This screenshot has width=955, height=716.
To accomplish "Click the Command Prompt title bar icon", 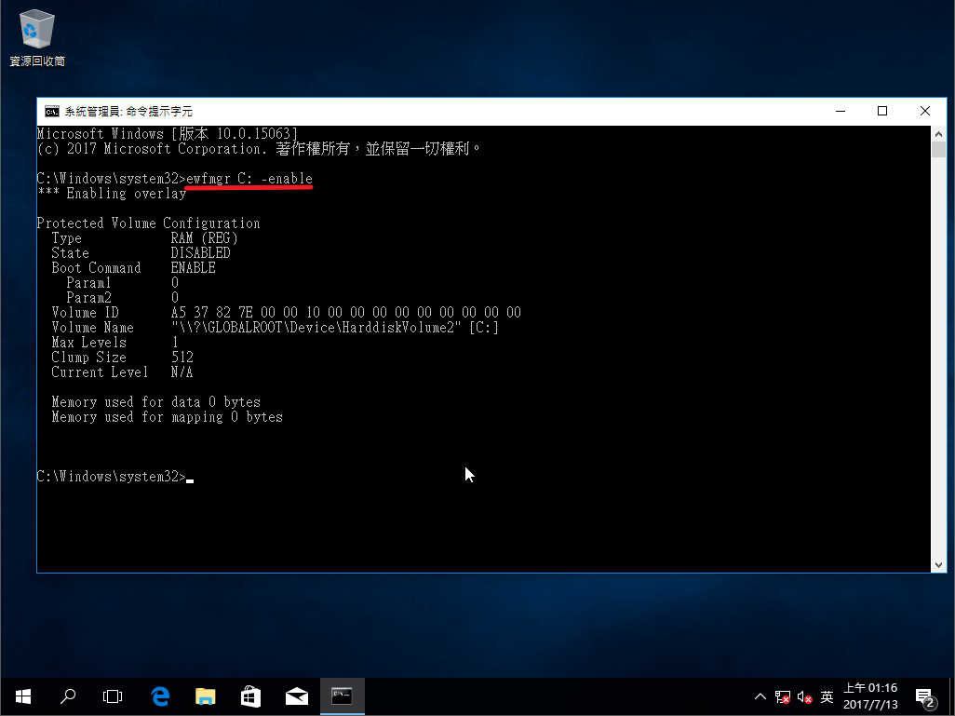I will point(52,111).
